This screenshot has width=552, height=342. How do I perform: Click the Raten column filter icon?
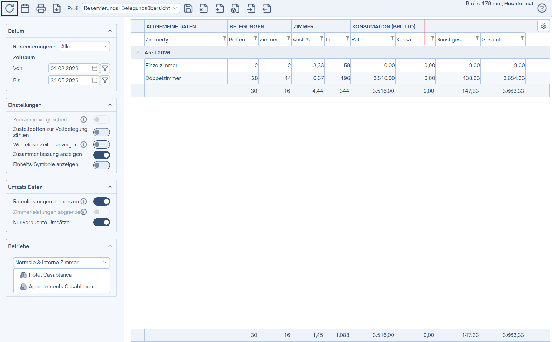click(x=392, y=38)
